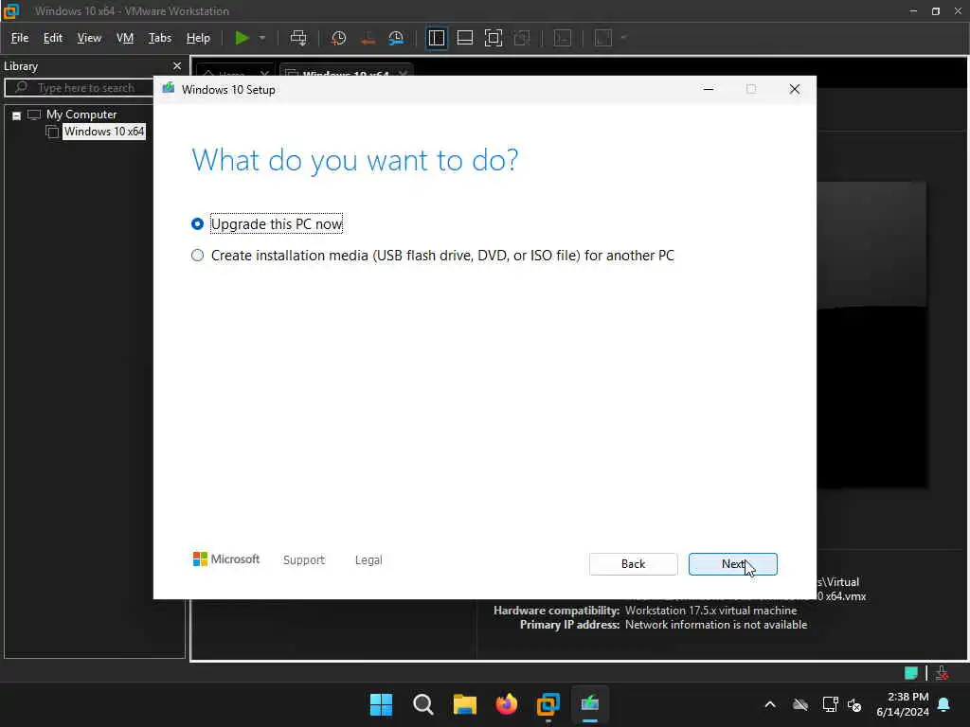Screen dimensions: 970x727
Task: Power on the virtual machine with the green play icon
Action: click(242, 38)
